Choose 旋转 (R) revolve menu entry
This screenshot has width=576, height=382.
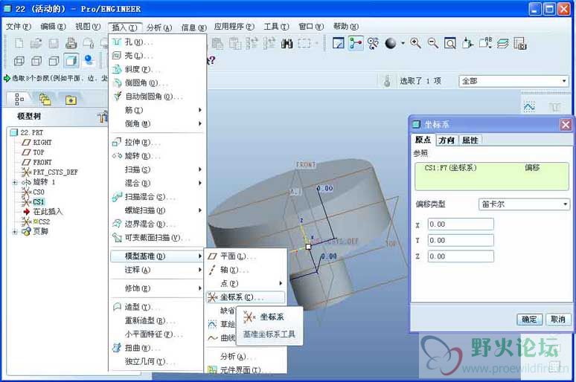pyautogui.click(x=157, y=156)
